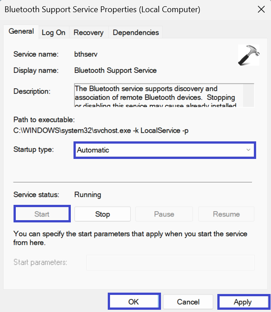Confirm changes with the OK button

tap(134, 302)
